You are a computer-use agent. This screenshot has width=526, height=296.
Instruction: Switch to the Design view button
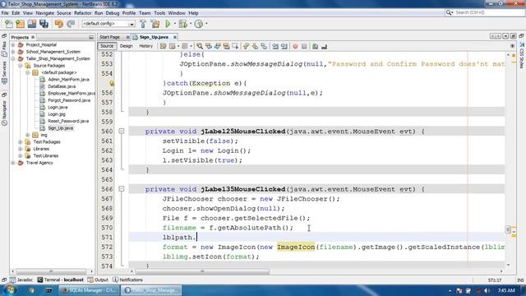126,46
